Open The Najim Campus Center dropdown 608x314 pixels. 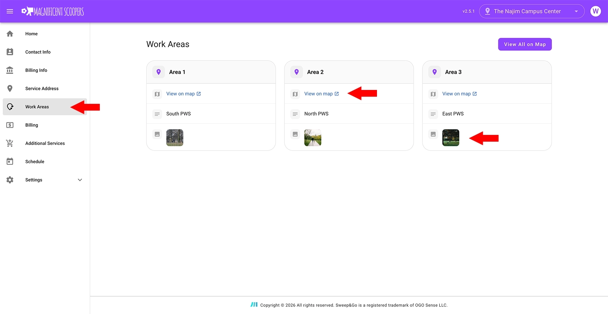tap(531, 11)
